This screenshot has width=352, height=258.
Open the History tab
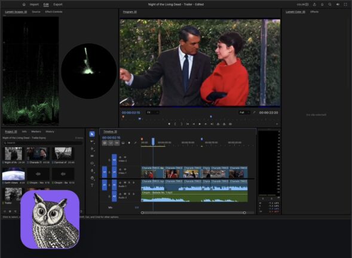(x=50, y=132)
